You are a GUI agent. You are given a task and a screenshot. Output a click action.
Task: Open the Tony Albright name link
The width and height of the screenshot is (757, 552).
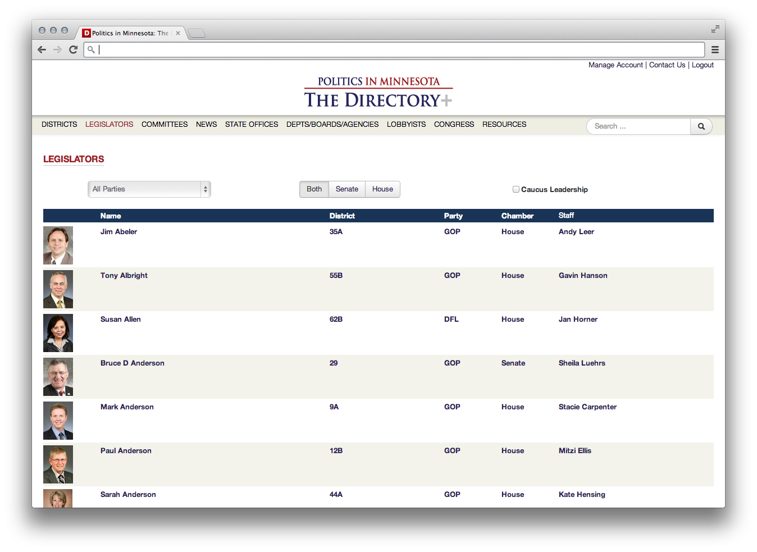(x=124, y=275)
